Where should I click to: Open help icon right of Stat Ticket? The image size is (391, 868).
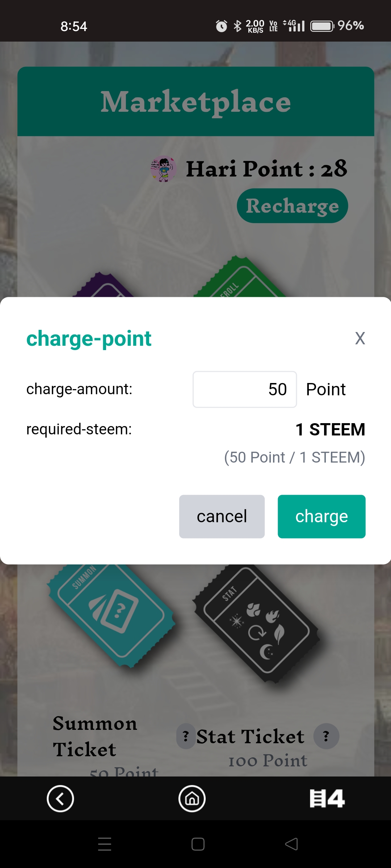326,736
